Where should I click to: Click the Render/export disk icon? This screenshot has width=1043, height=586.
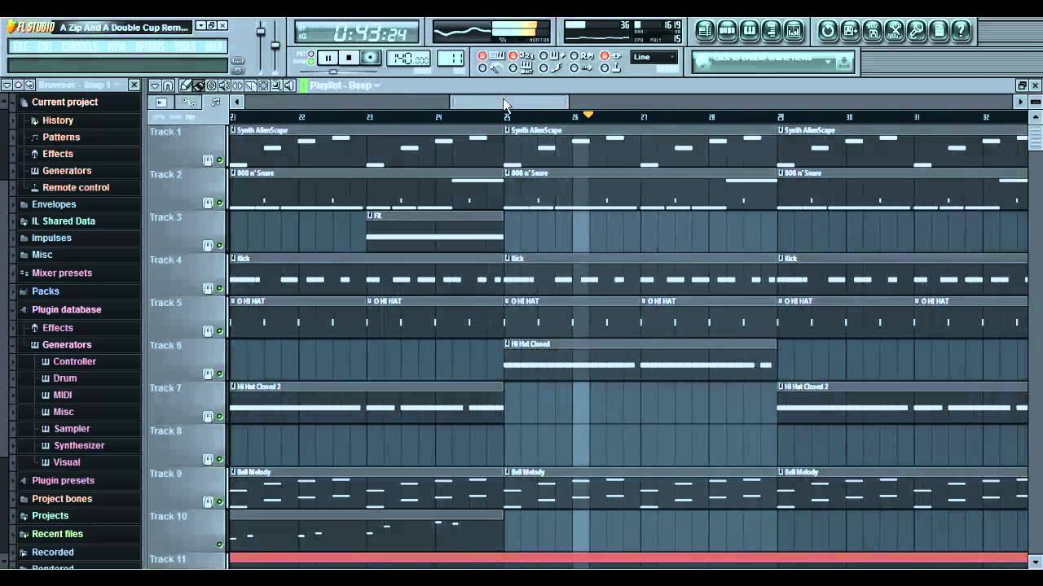point(872,31)
